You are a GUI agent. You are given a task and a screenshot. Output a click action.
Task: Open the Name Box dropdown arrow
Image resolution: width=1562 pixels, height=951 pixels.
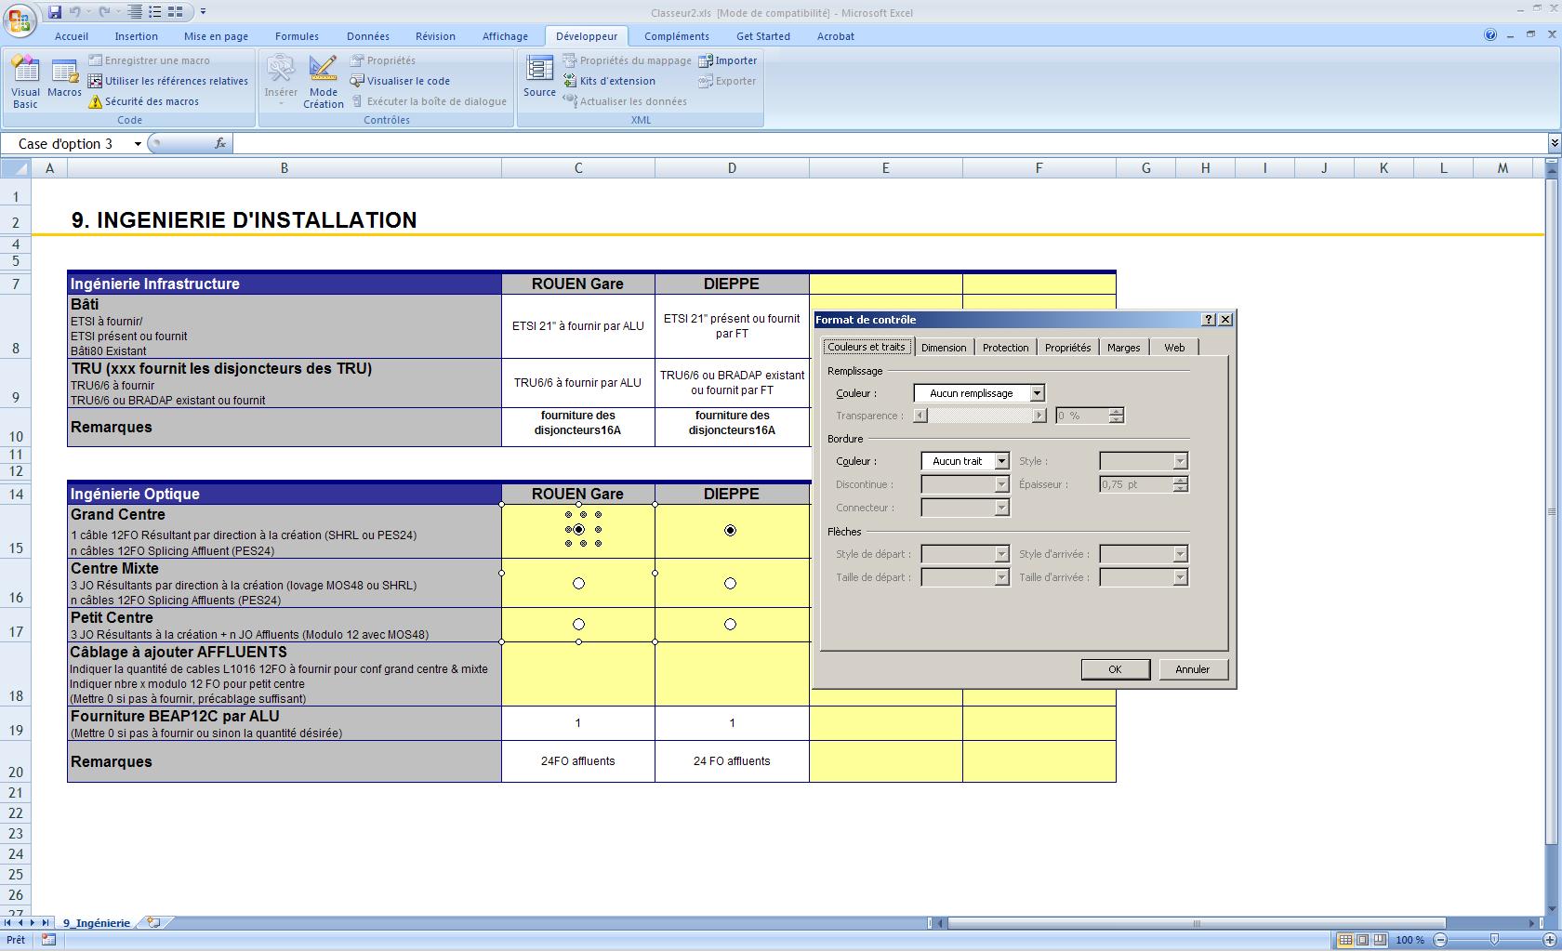coord(138,143)
